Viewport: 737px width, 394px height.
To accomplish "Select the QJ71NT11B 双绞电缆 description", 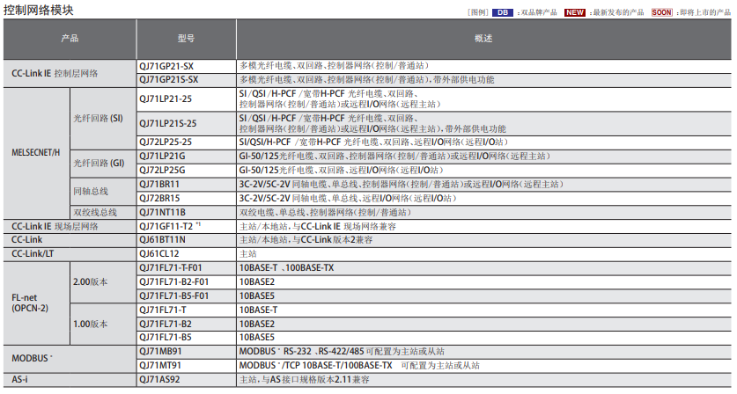I will point(325,212).
